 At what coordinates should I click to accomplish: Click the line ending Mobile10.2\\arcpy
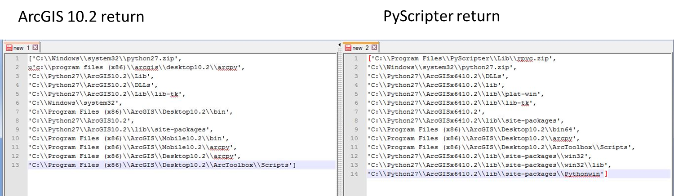tap(133, 147)
